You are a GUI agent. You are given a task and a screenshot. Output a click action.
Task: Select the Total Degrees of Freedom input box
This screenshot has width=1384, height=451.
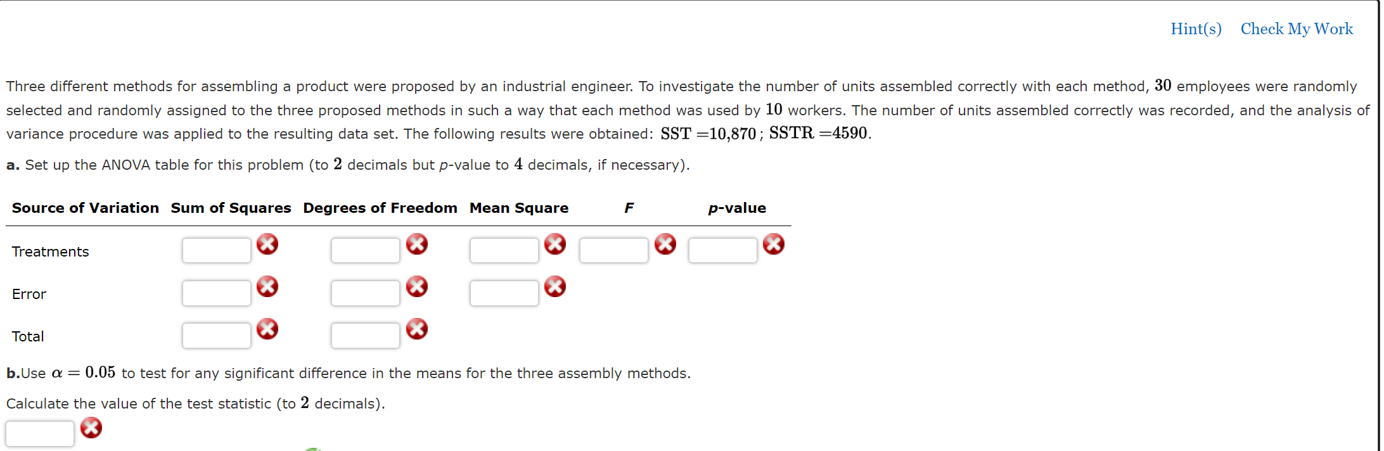click(x=365, y=335)
